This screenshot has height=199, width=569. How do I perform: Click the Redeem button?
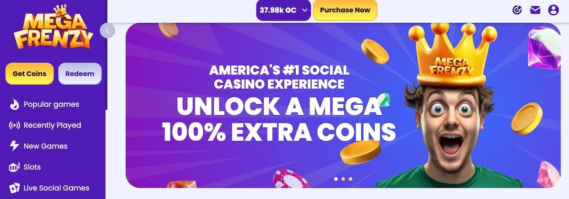pos(80,73)
